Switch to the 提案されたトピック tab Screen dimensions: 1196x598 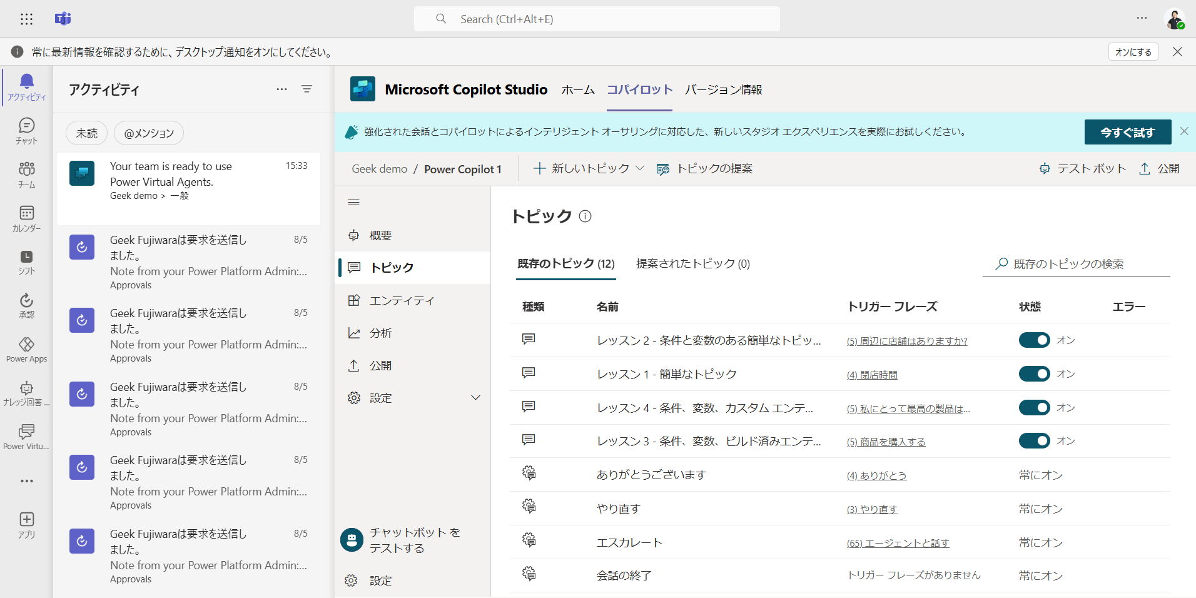coord(692,263)
